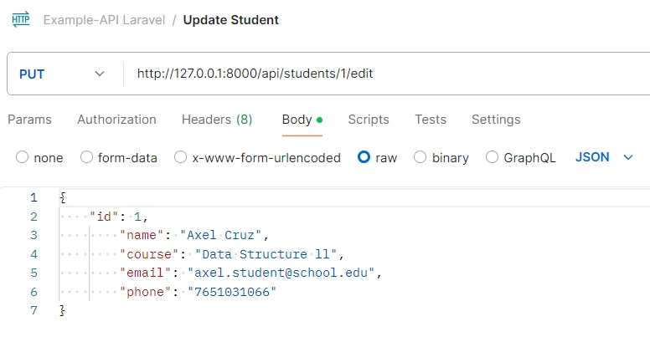Select the Body tab
Viewport: 650px width, 337px height.
click(x=297, y=120)
